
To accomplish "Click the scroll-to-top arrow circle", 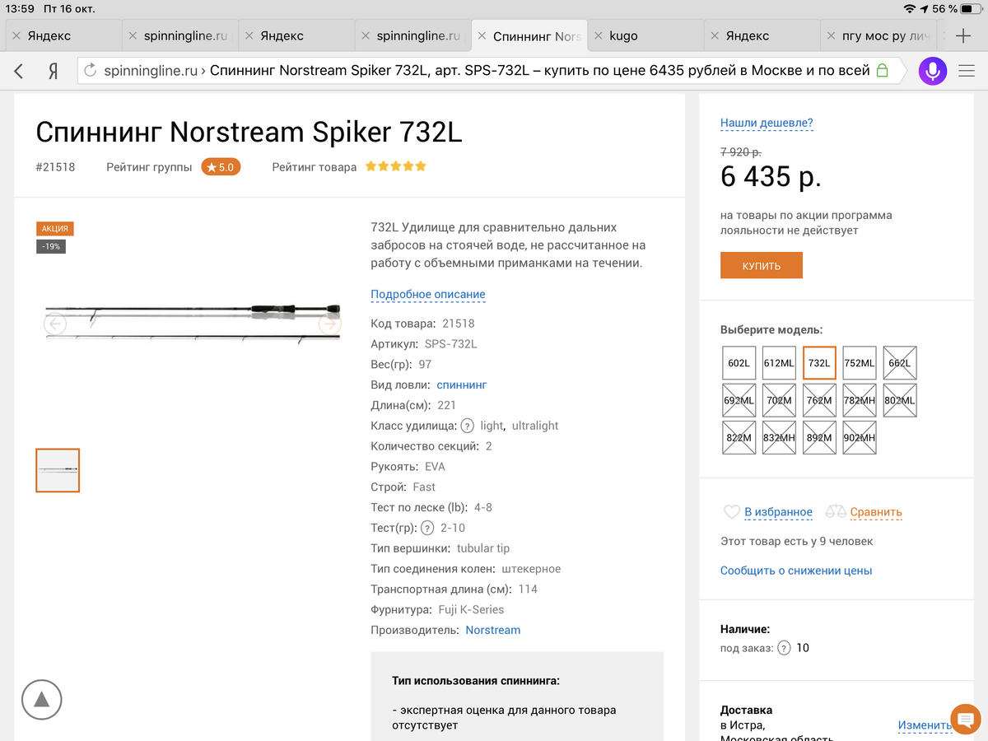I will coord(42,700).
